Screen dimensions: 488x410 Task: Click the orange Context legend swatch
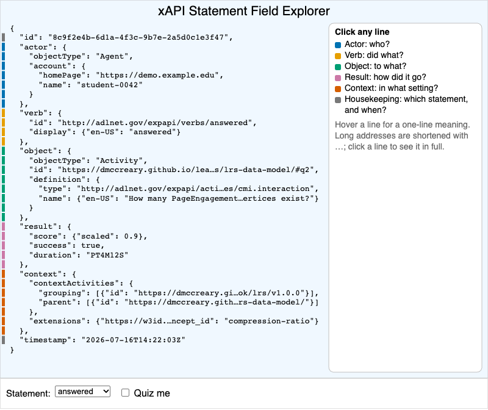[x=338, y=88]
